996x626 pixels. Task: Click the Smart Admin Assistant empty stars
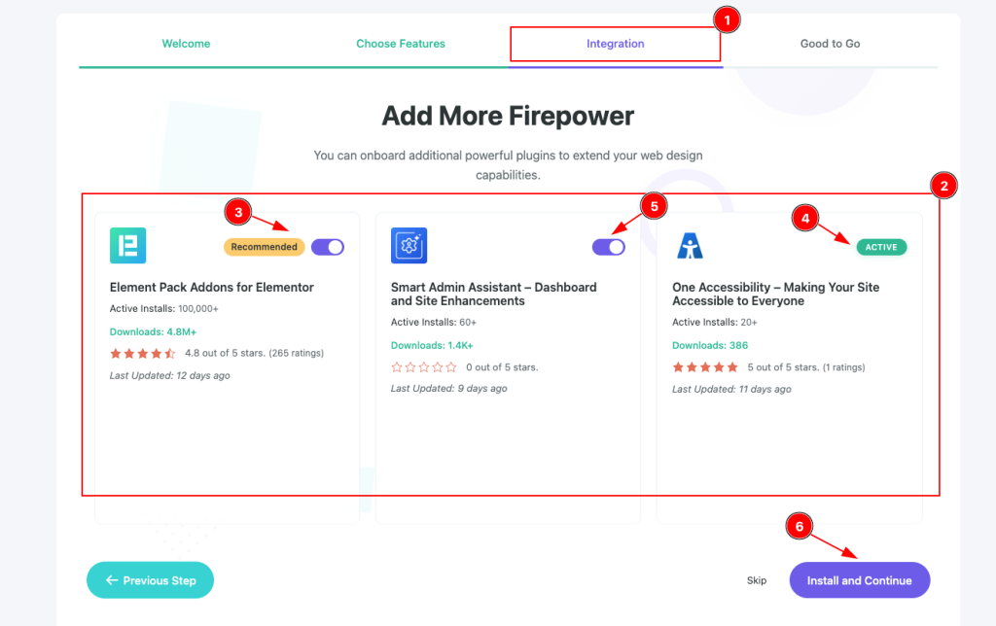tap(424, 367)
